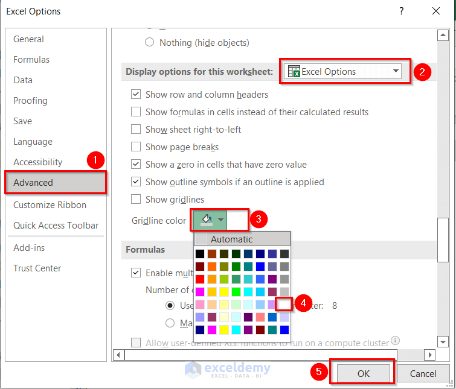Open Quick Access Toolbar options
The image size is (456, 389).
tap(56, 226)
